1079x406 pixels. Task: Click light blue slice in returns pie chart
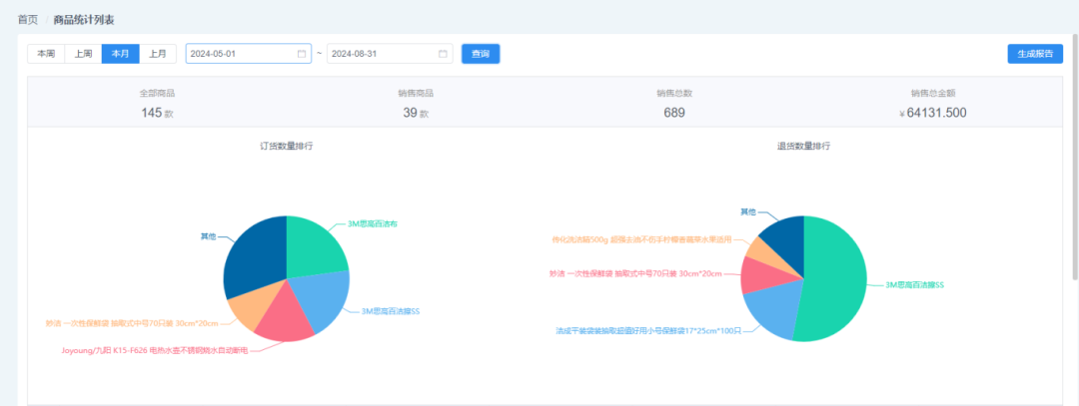(770, 309)
